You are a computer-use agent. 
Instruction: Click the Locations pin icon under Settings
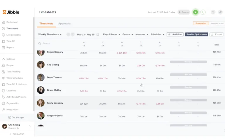[x=3, y=91]
